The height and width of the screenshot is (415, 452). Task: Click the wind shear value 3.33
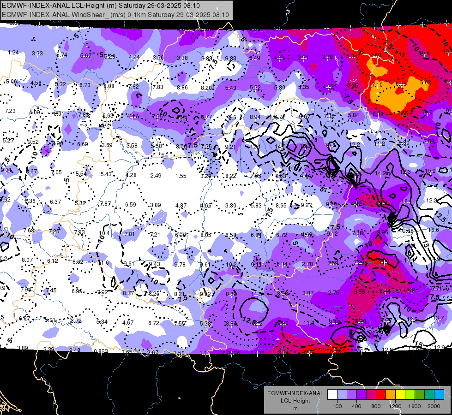(x=37, y=53)
